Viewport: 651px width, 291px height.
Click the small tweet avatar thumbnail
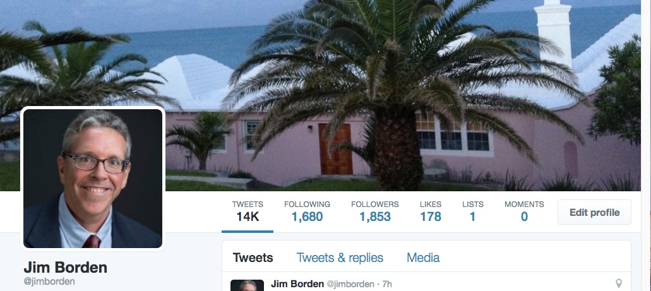pyautogui.click(x=247, y=285)
